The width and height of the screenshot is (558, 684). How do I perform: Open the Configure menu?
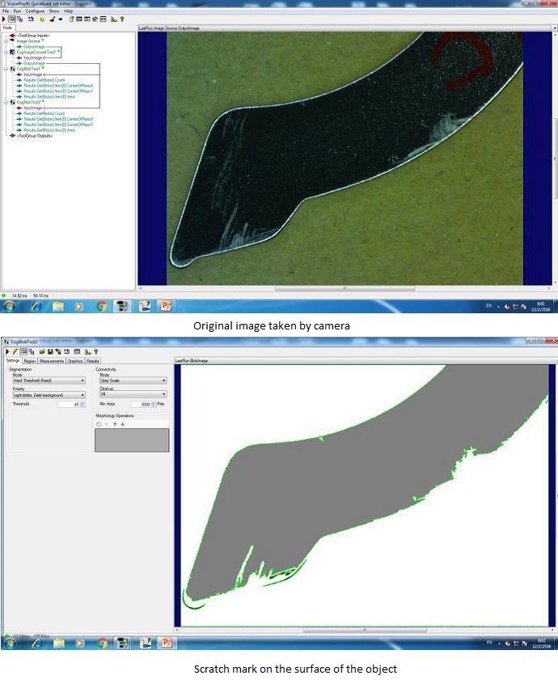pos(35,11)
